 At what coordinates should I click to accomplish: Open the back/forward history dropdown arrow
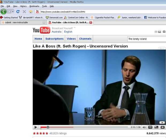coord(13,11)
